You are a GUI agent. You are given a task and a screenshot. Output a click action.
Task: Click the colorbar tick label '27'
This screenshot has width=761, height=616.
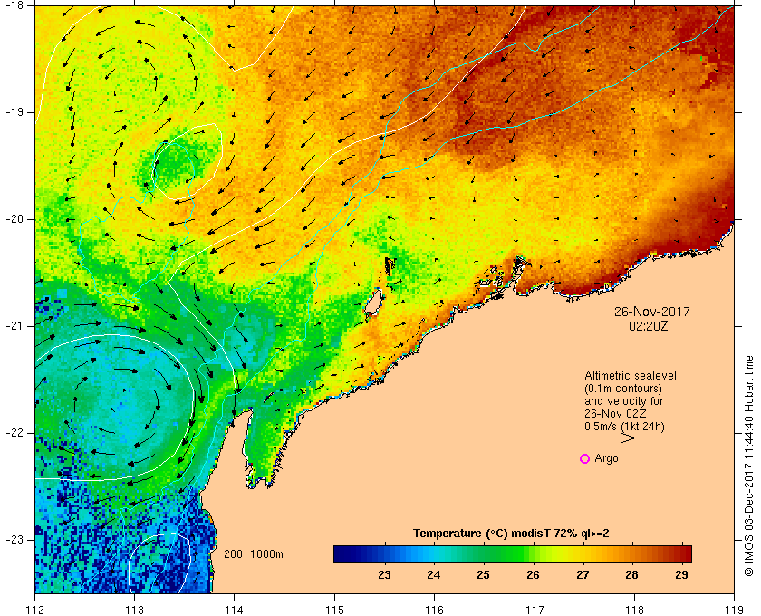(583, 575)
